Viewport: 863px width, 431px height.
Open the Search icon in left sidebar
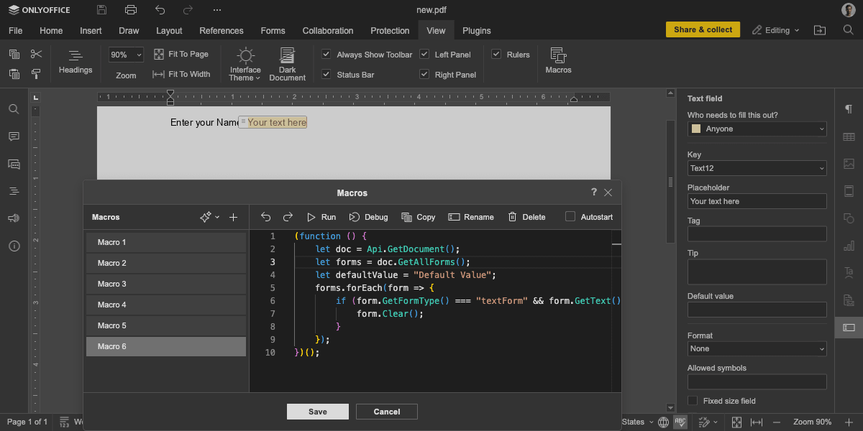14,109
